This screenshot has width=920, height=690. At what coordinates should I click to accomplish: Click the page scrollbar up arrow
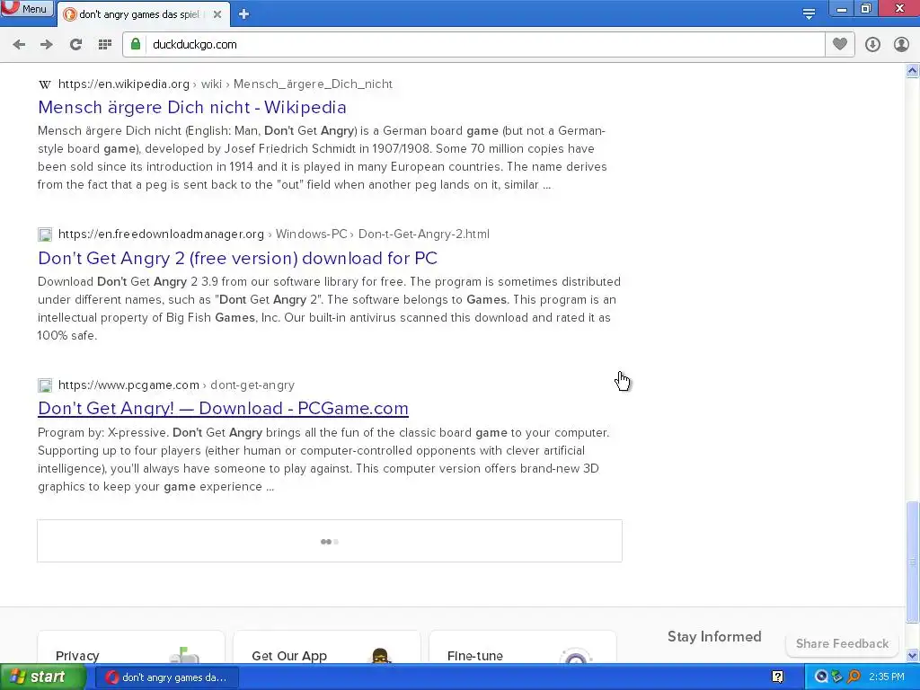tap(913, 71)
